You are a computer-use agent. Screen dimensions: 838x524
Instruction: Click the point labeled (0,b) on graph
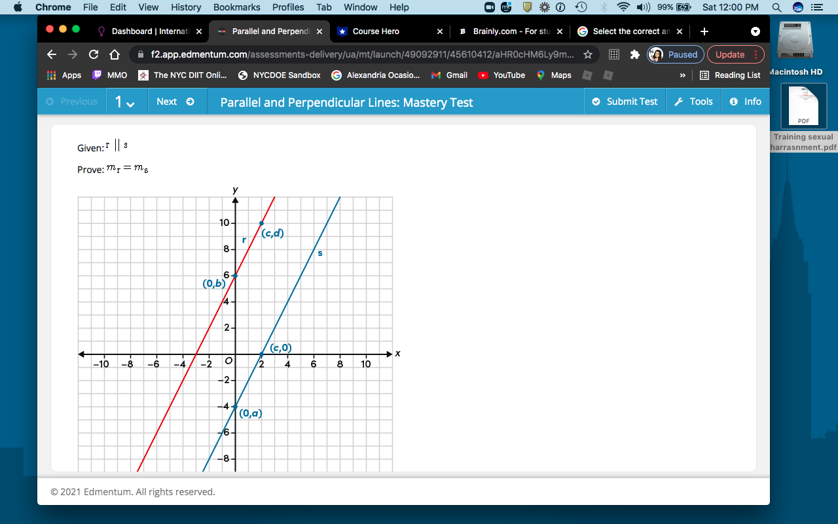pyautogui.click(x=235, y=276)
